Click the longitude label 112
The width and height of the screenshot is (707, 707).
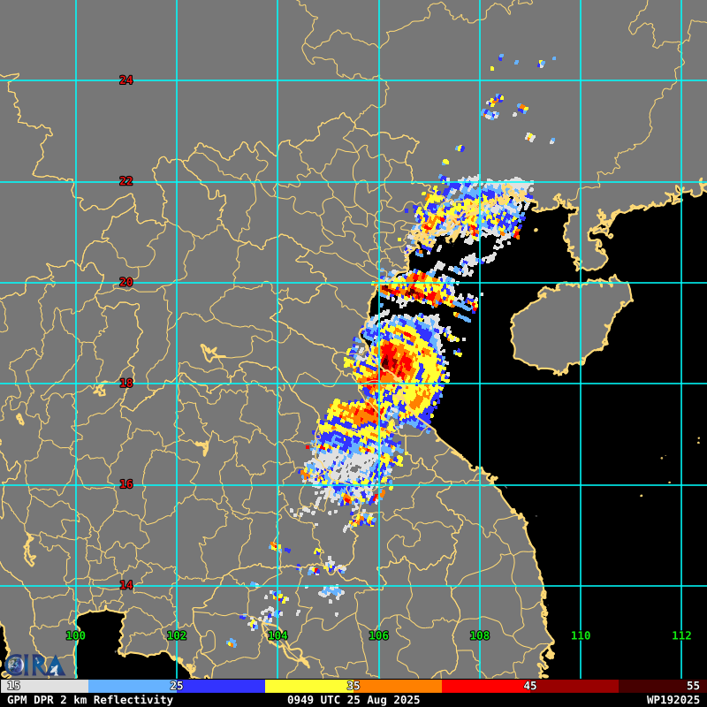(x=681, y=635)
